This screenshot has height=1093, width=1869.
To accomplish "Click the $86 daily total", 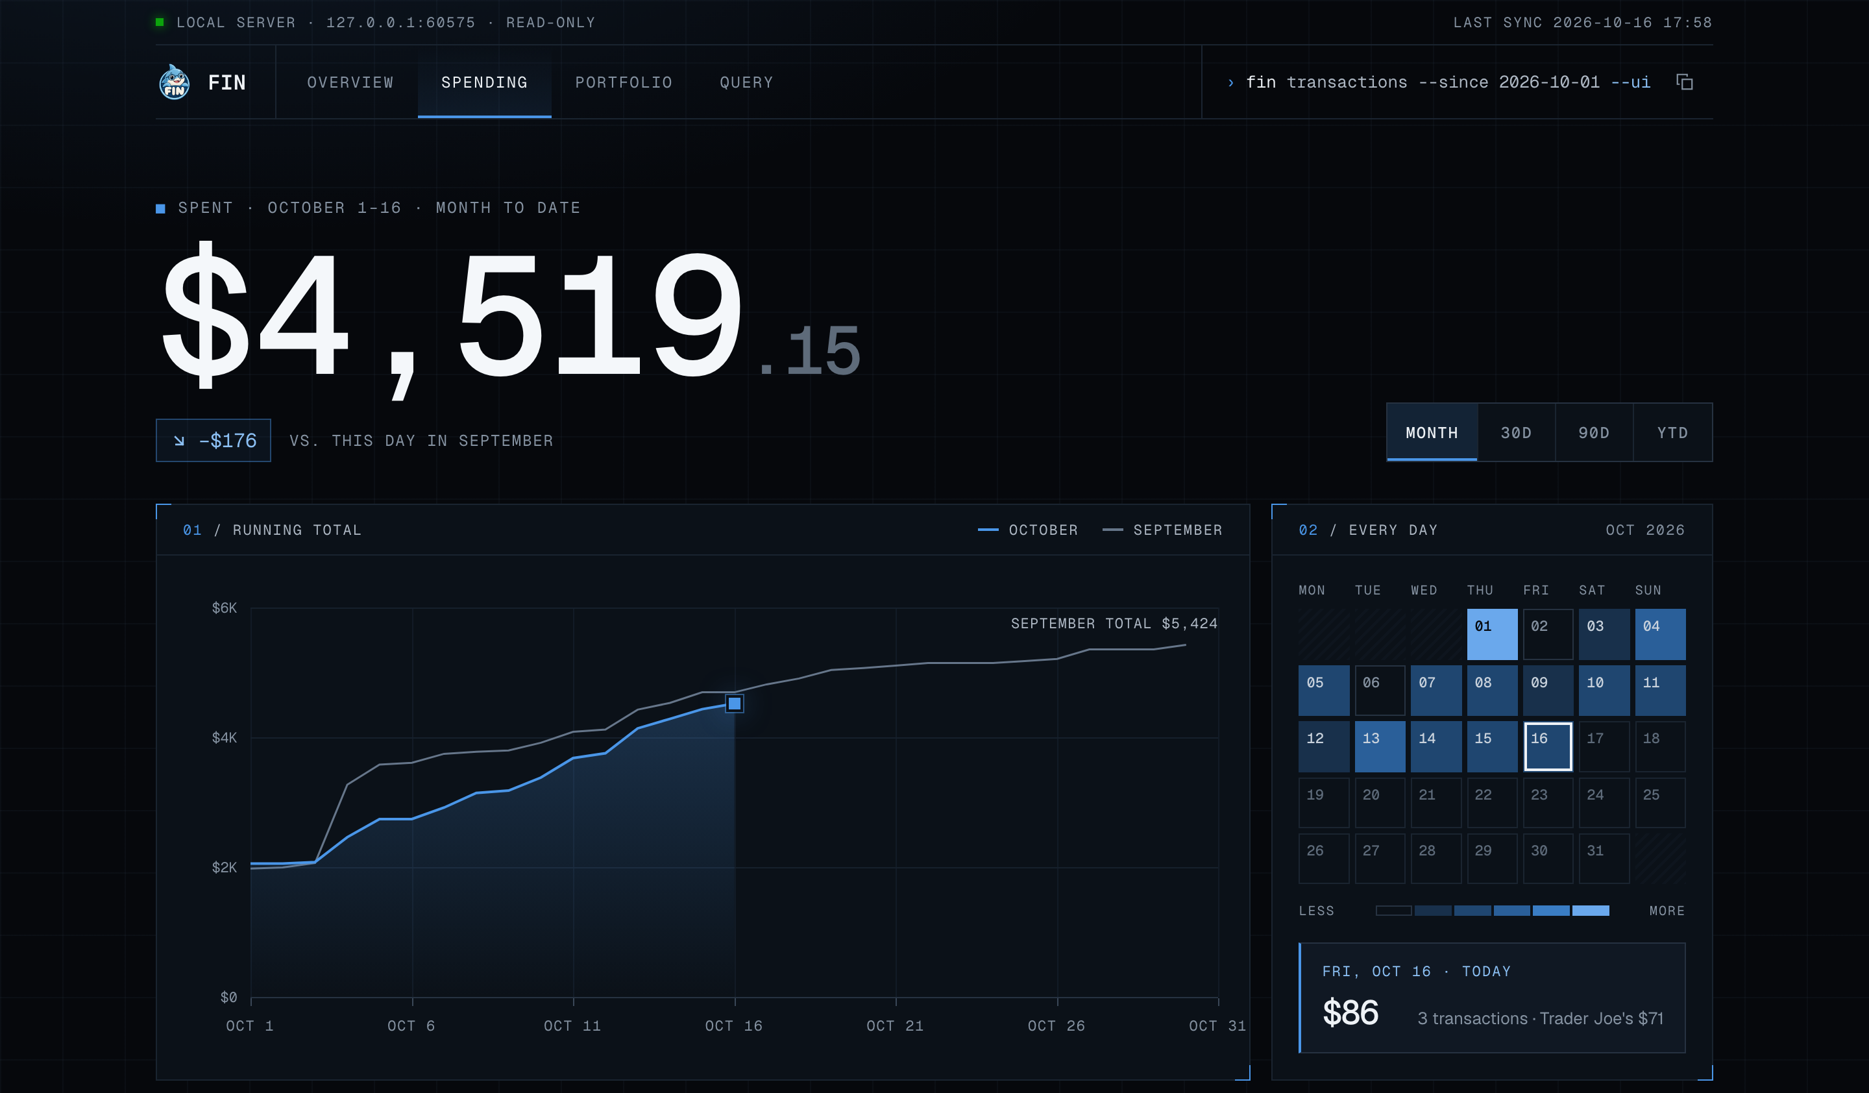I will point(1350,1013).
